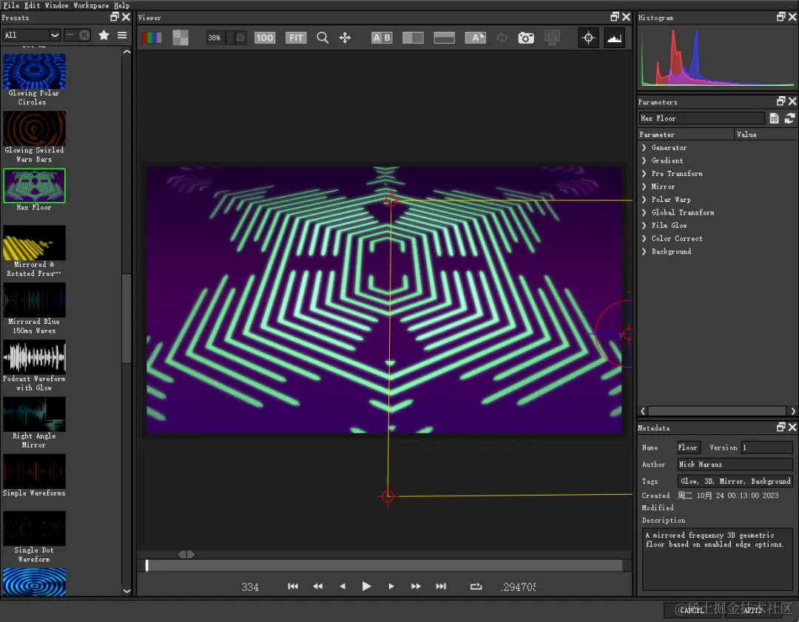Image resolution: width=799 pixels, height=622 pixels.
Task: Click the reset parameters icon
Action: coord(789,118)
